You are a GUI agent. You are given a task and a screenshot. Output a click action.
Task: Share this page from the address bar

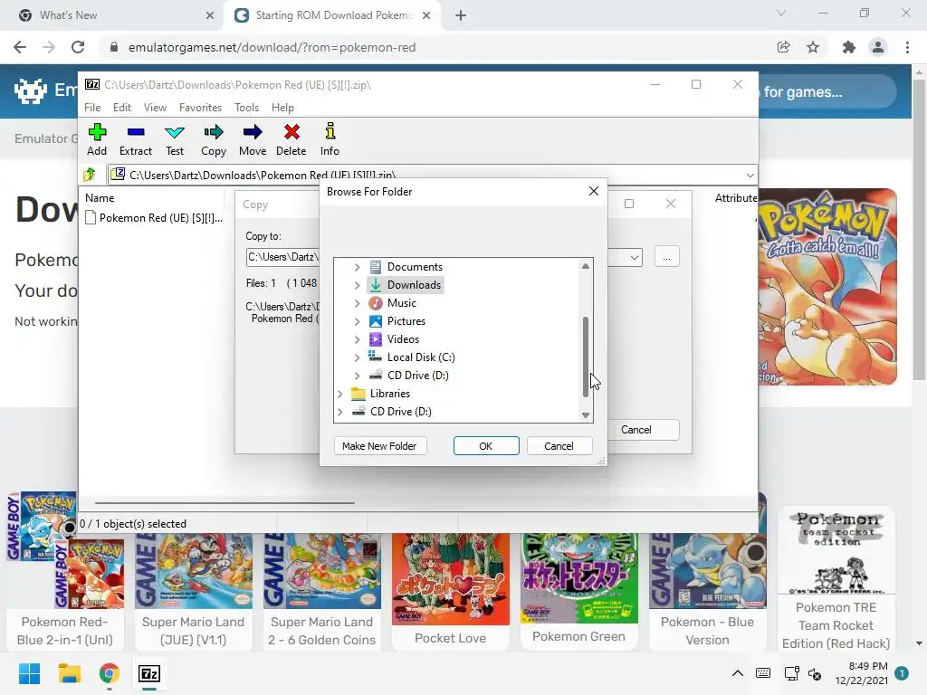784,47
